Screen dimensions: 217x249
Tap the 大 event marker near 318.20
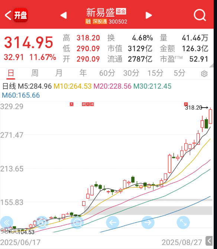(x=186, y=104)
